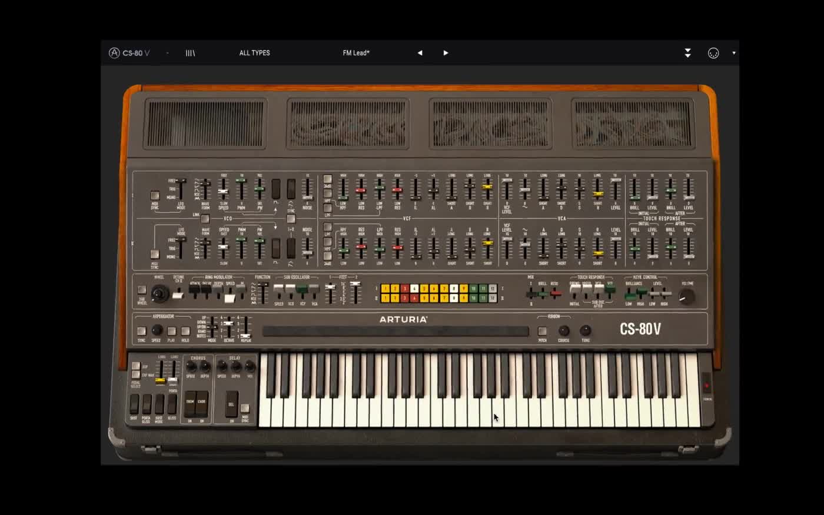Click the VOLUME knob
This screenshot has height=515, width=824.
click(686, 296)
